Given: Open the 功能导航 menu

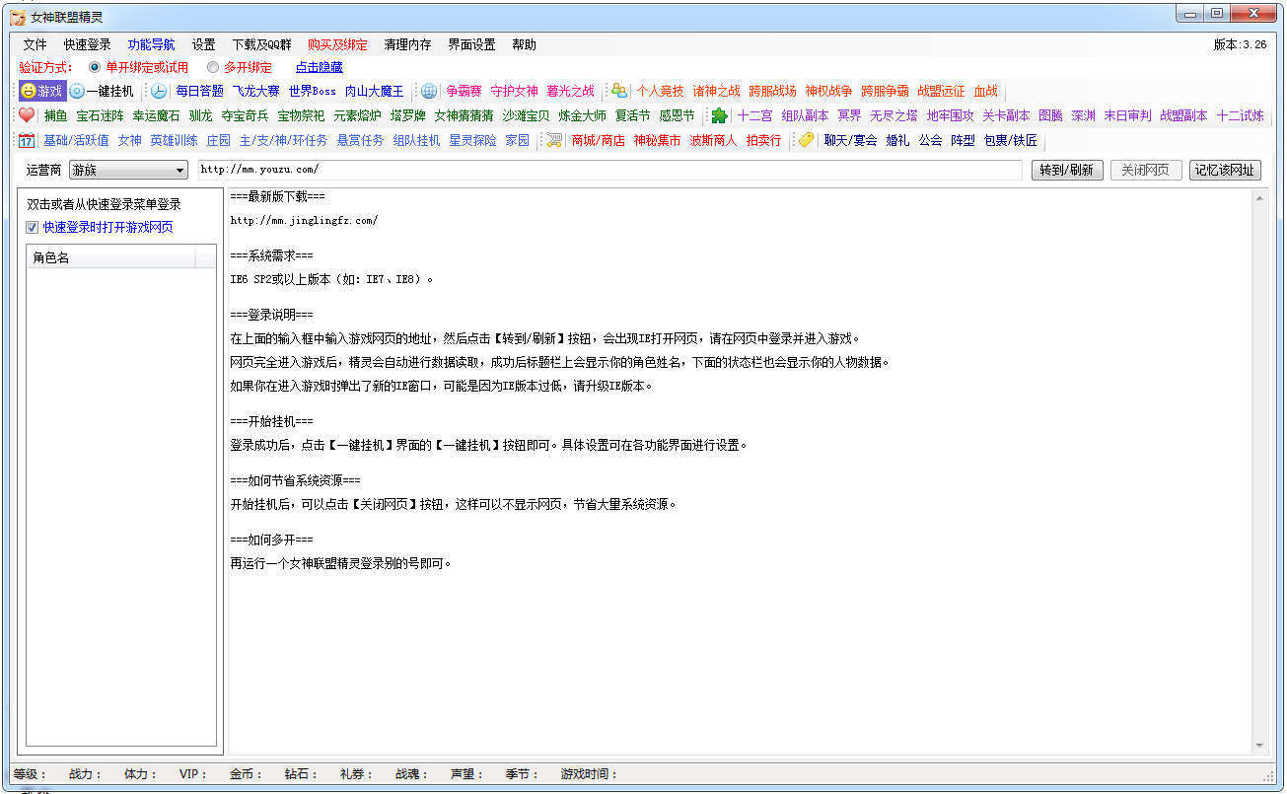Looking at the screenshot, I should tap(151, 44).
